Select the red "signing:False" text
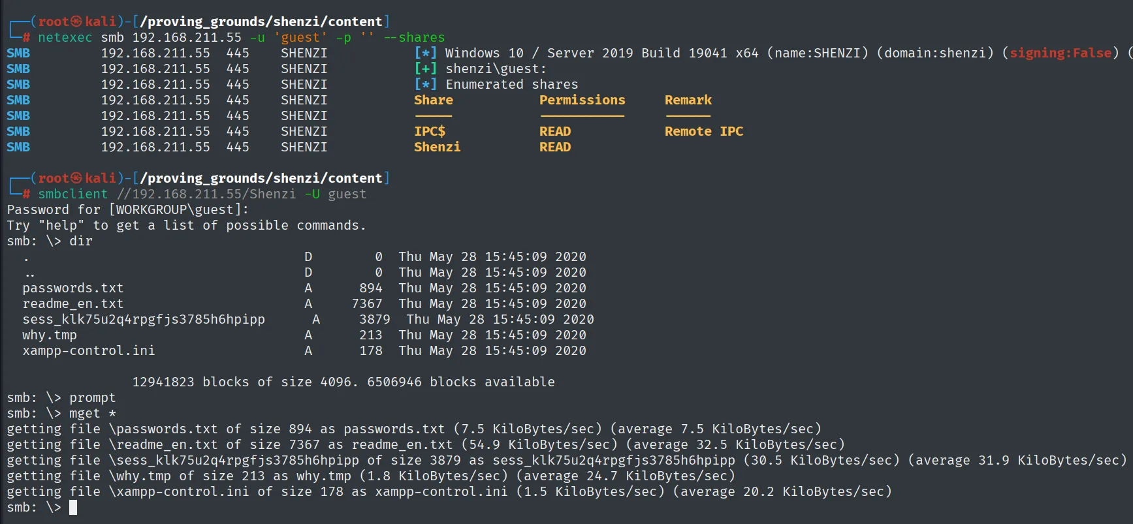This screenshot has width=1133, height=524. 1061,54
